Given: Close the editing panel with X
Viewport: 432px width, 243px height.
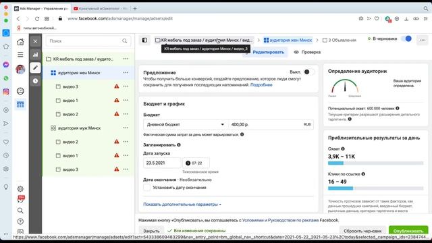Looking at the screenshot, I should point(35,41).
